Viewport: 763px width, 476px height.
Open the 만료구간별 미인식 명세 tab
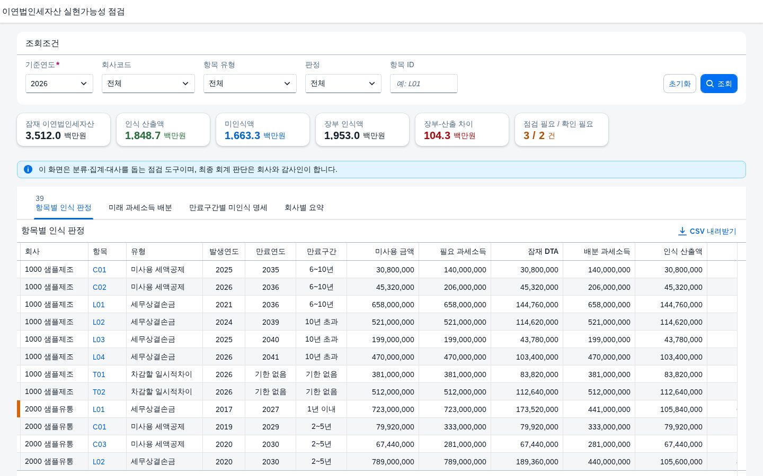(x=228, y=207)
